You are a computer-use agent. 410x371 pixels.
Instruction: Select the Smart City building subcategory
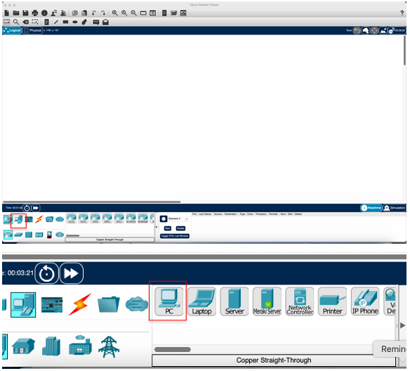coord(51,346)
